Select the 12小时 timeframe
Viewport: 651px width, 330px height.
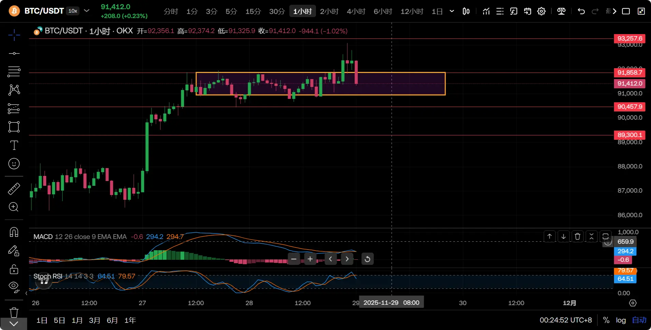pyautogui.click(x=412, y=11)
